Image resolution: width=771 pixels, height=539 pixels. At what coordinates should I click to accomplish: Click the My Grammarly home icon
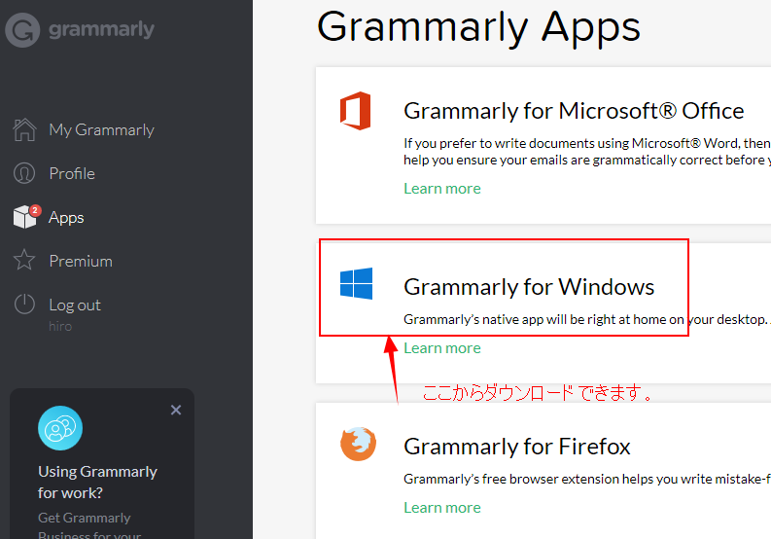[x=24, y=130]
